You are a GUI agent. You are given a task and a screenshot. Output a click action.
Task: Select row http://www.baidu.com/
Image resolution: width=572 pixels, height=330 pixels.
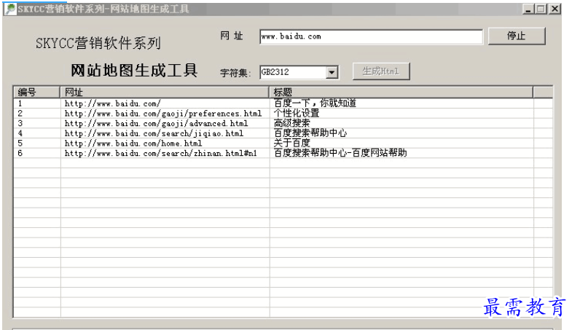coord(283,103)
